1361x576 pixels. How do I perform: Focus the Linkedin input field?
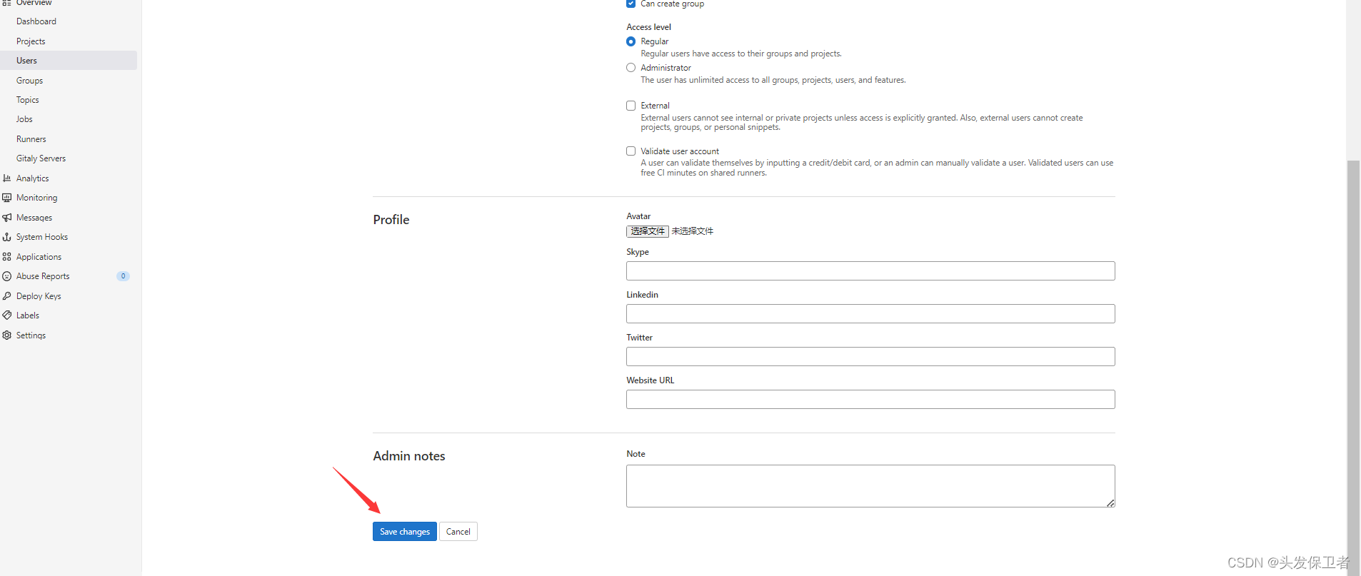tap(870, 313)
